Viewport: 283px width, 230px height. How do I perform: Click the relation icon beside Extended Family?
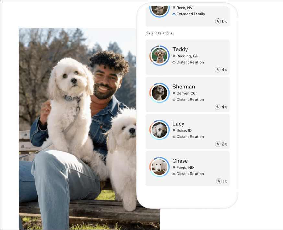[x=174, y=14]
